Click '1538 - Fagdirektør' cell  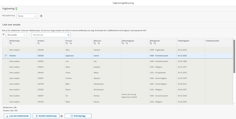pos(157,50)
